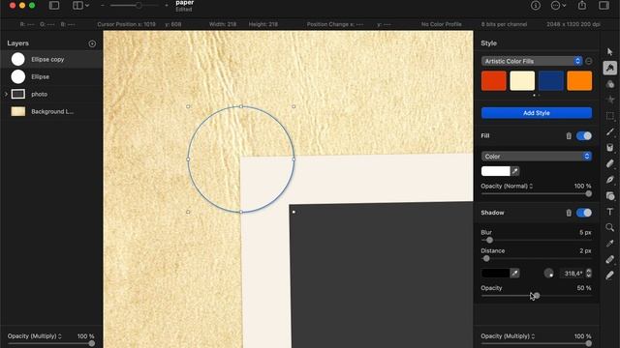Select the Ellipse copy layer

point(51,59)
